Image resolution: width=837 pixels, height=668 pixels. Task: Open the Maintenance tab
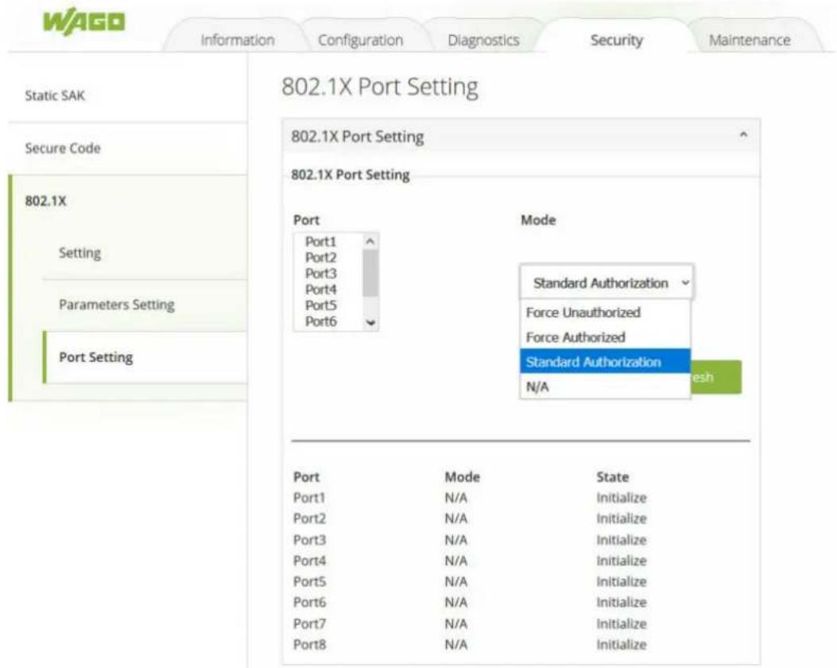750,40
